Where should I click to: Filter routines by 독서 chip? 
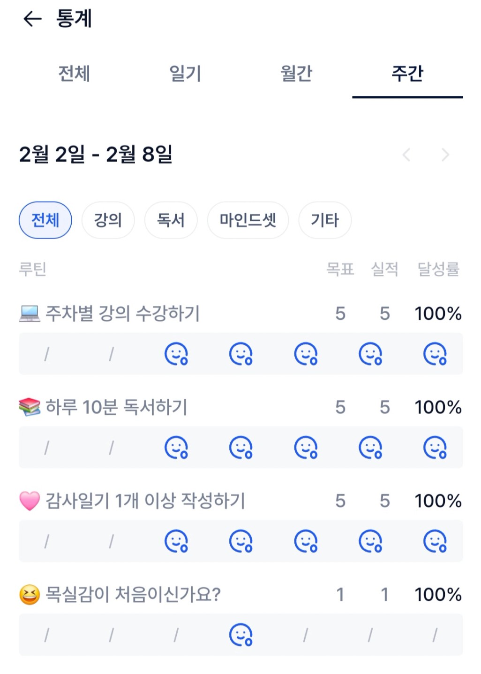tap(171, 220)
